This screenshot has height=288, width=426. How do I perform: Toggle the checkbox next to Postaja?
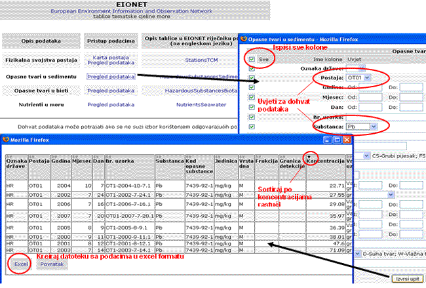pos(253,78)
